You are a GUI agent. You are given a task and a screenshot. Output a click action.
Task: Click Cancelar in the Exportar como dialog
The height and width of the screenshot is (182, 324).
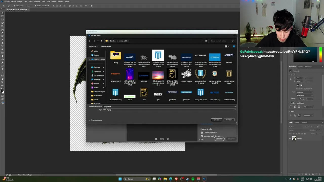(219, 139)
